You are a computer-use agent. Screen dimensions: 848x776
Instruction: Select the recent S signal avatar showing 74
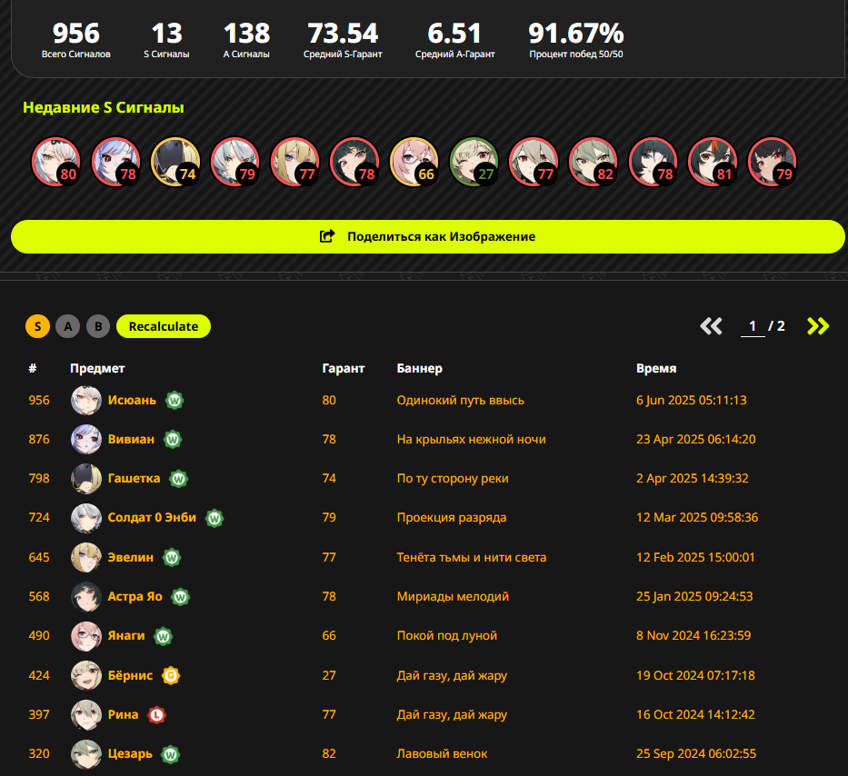click(x=175, y=162)
